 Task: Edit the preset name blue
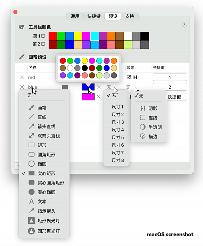click(32, 87)
